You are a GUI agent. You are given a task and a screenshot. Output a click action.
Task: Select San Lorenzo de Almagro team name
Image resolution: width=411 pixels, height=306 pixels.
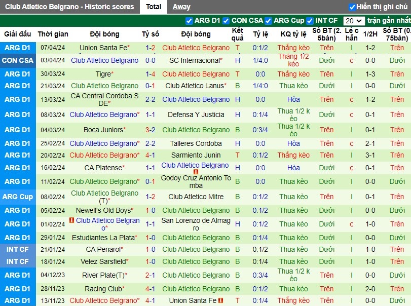[196, 224]
